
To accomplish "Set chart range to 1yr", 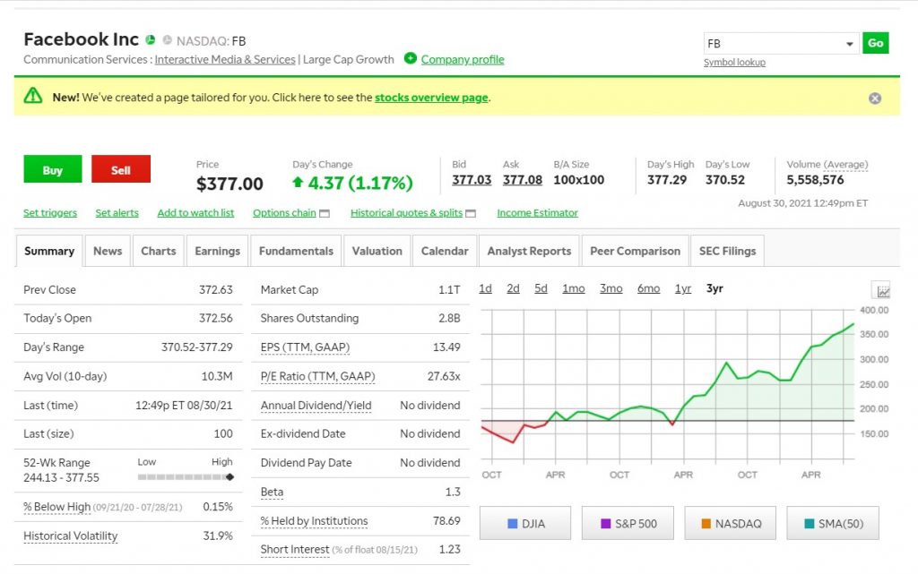I will (x=682, y=288).
